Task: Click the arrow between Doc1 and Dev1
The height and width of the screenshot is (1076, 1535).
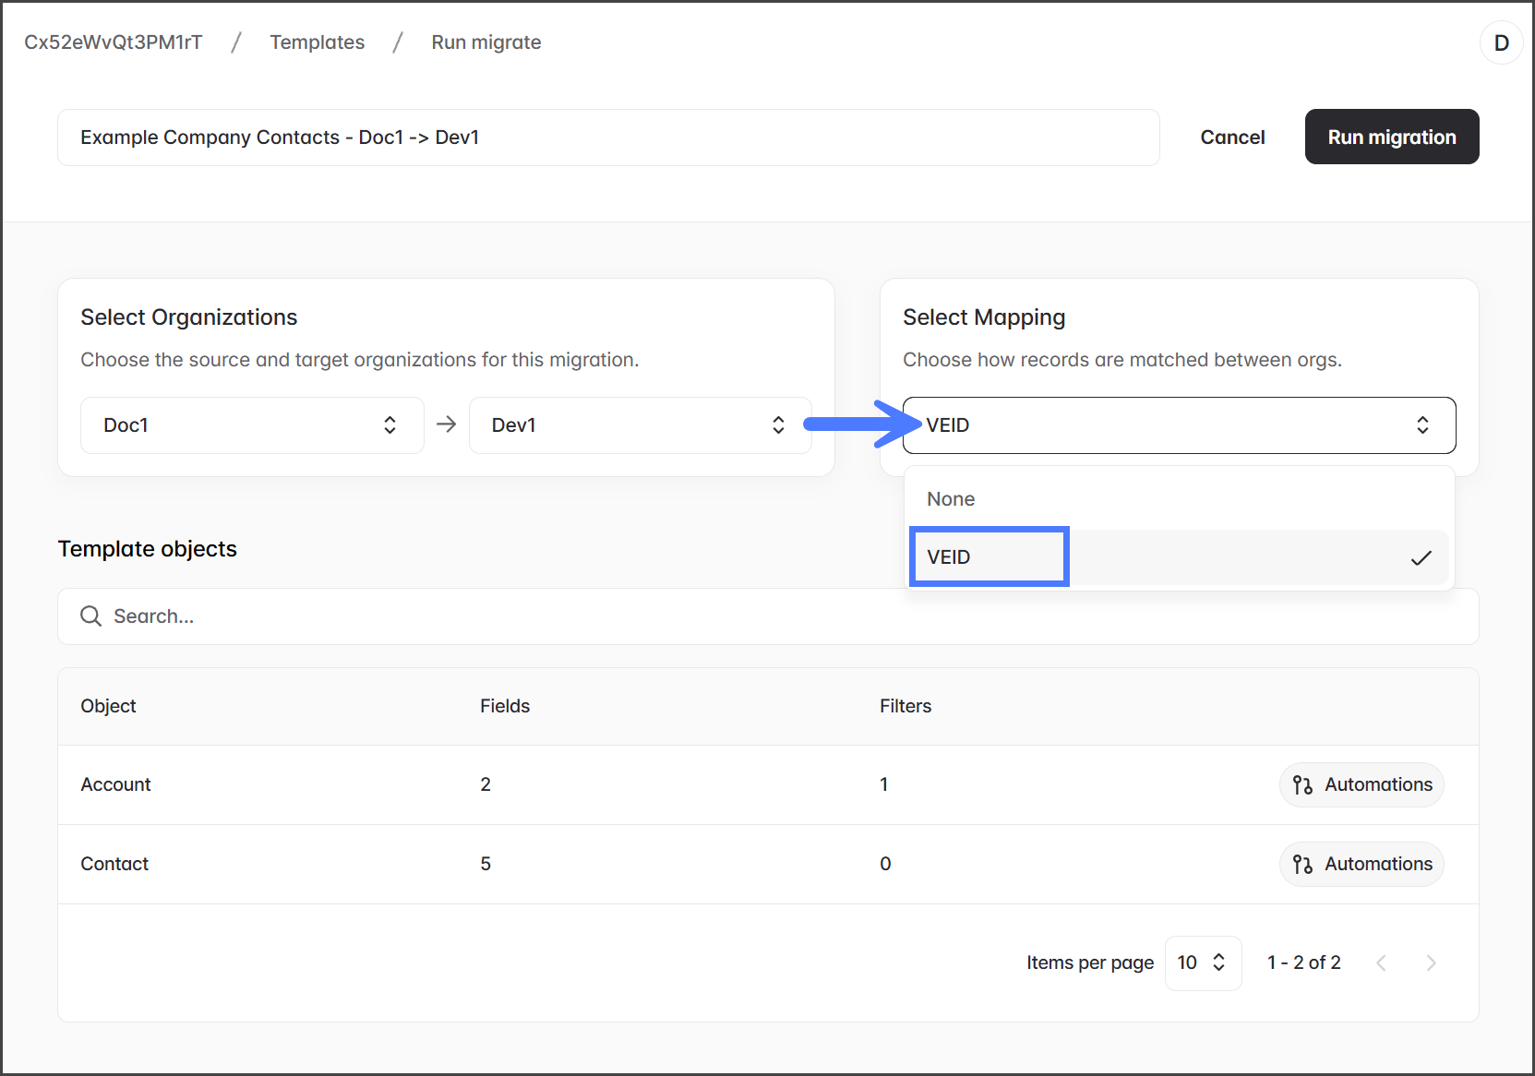Action: [447, 424]
